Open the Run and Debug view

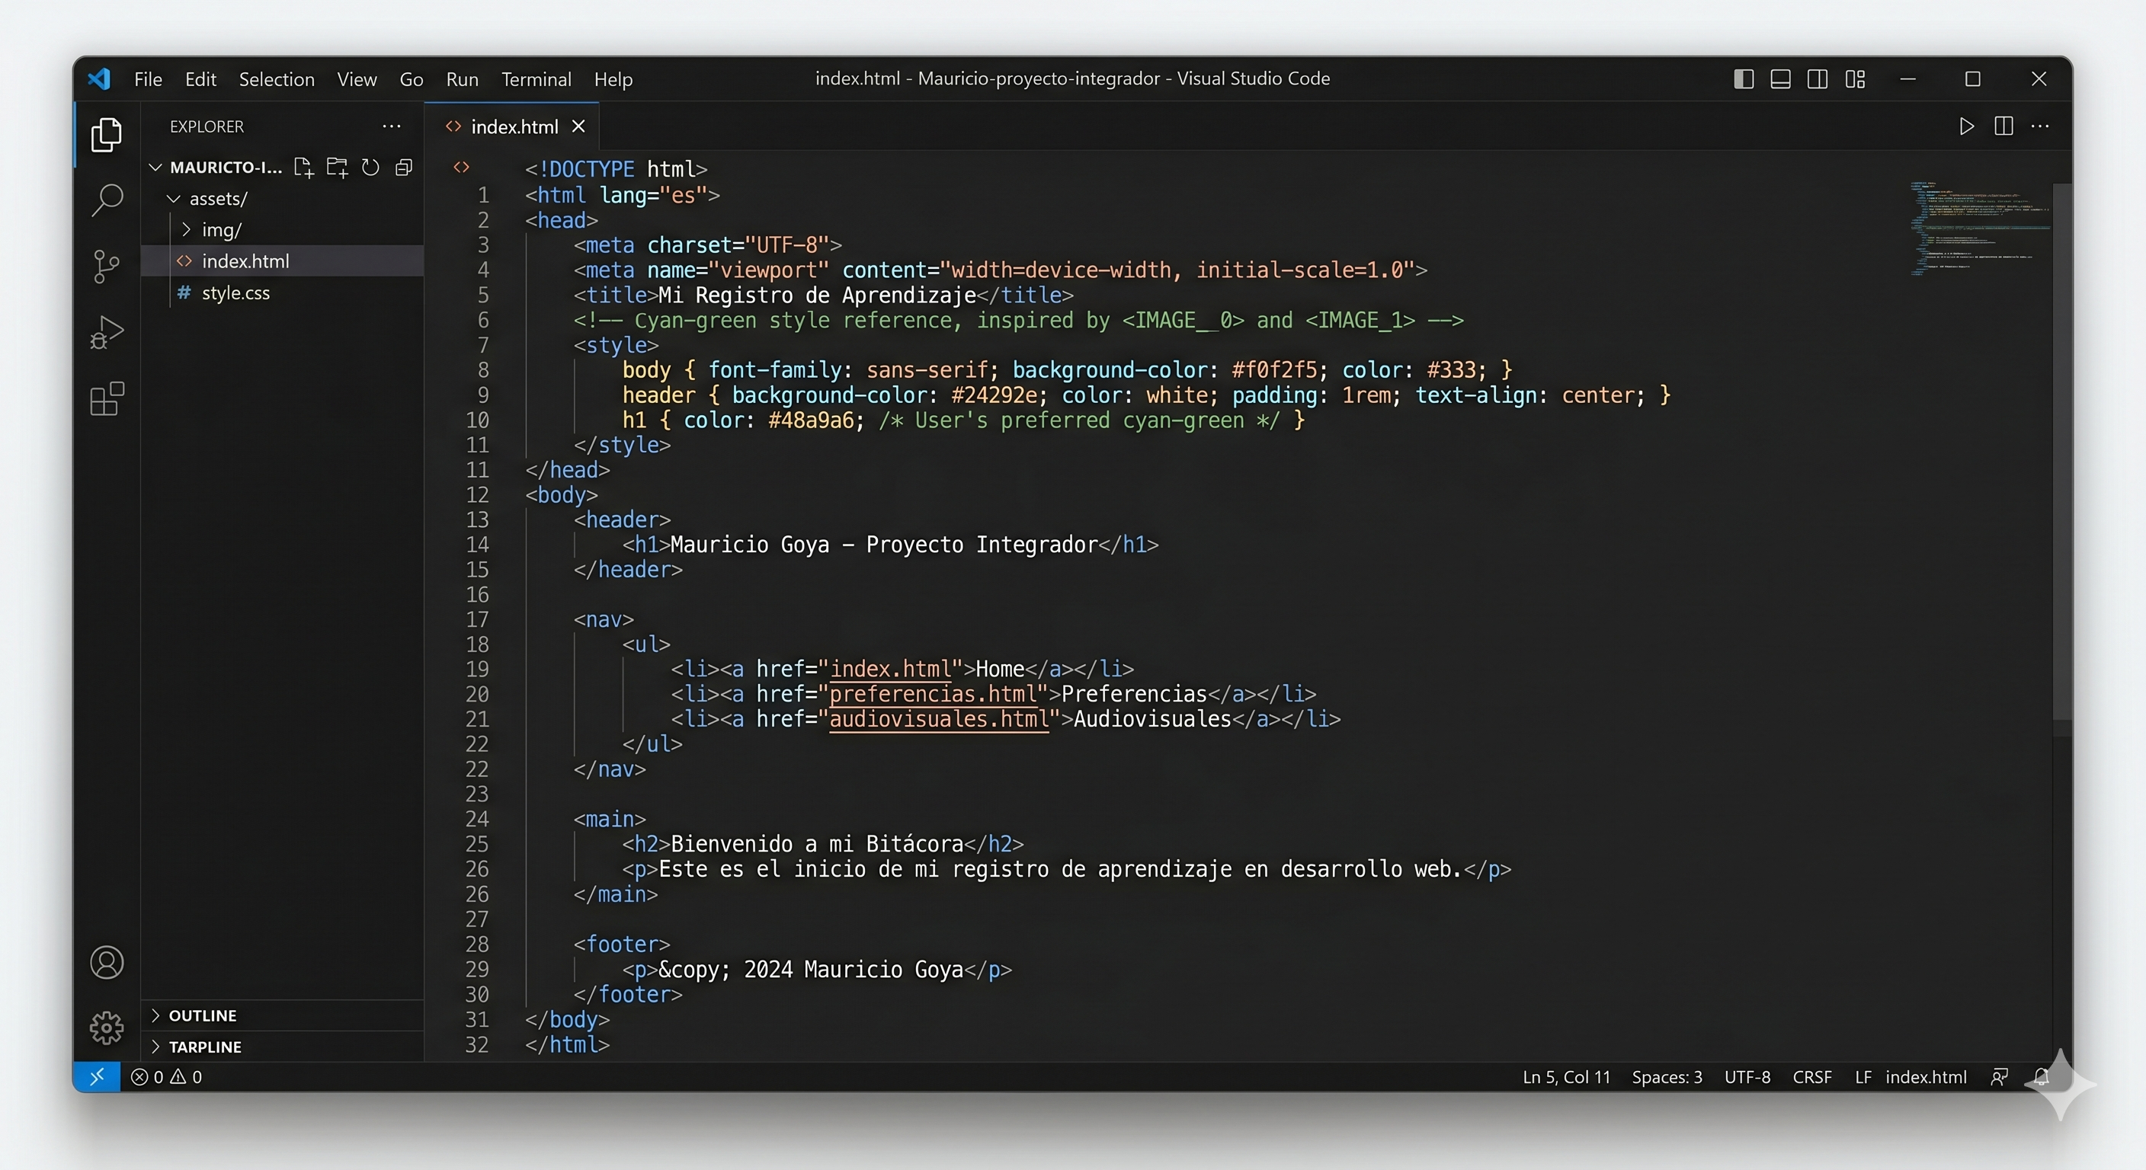[107, 332]
